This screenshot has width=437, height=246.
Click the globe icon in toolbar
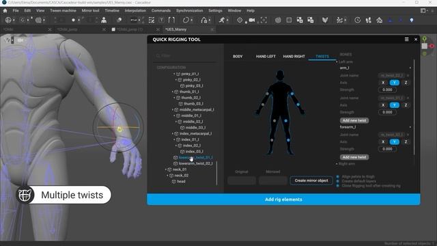(8, 20)
